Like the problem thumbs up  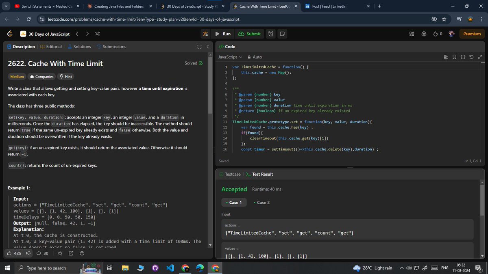pyautogui.click(x=14, y=254)
